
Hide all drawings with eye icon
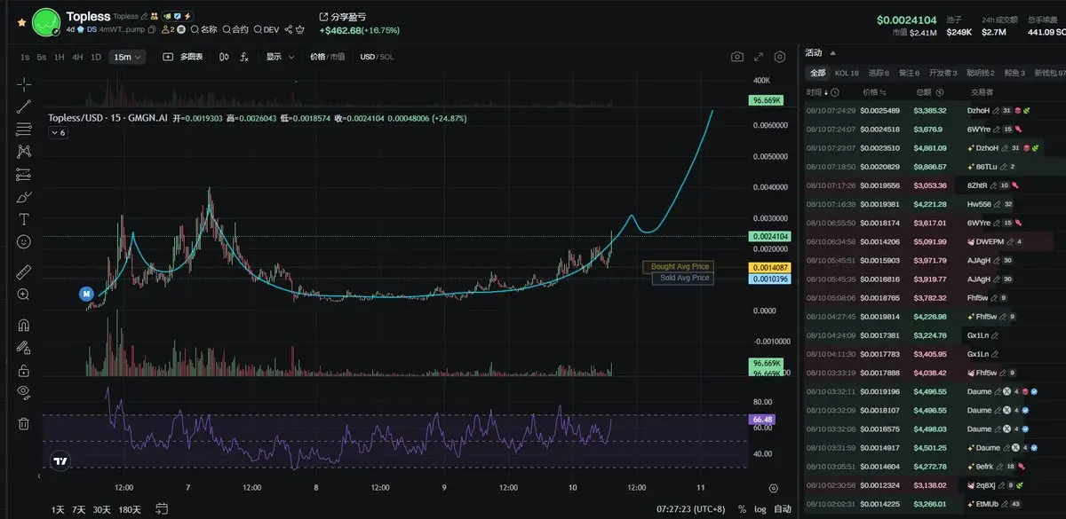coord(24,392)
